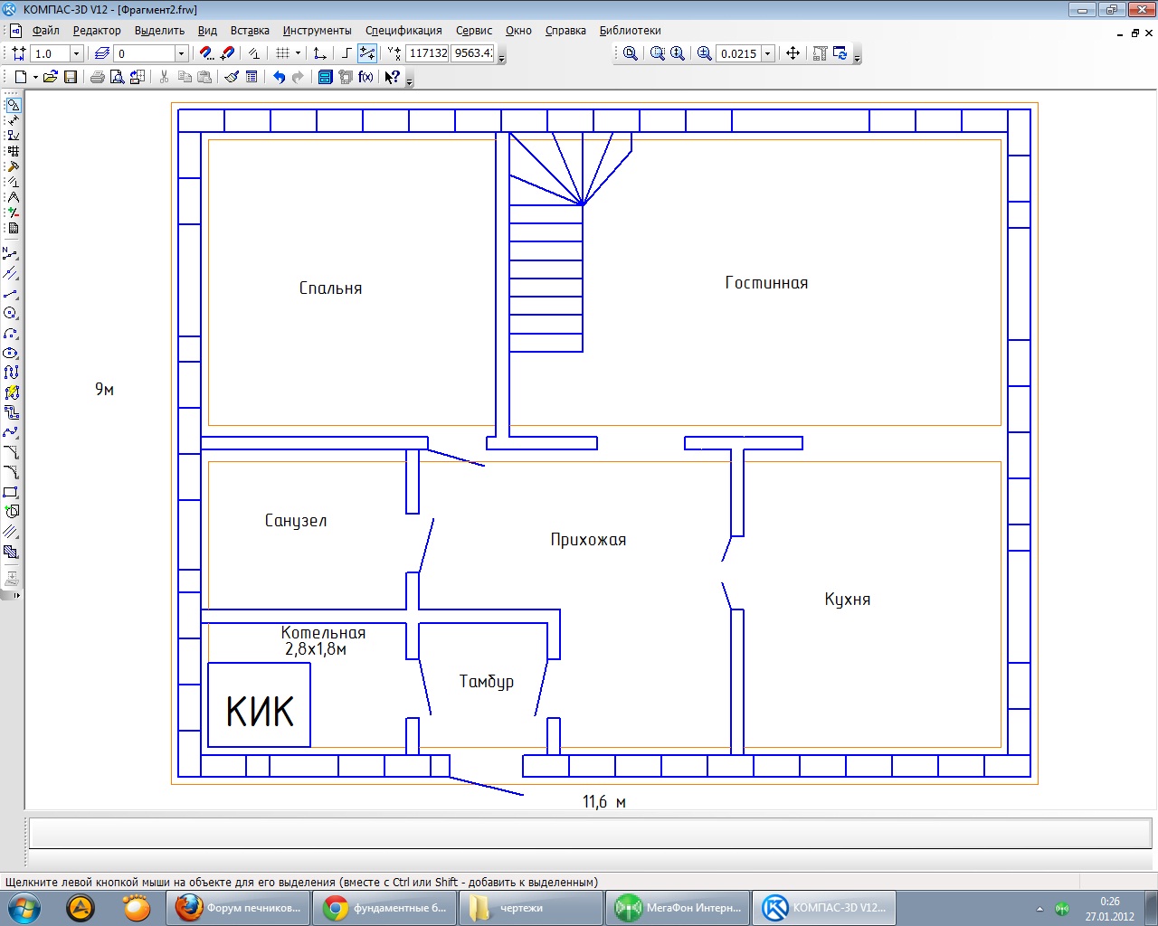Select the Circle drawing tool
The width and height of the screenshot is (1158, 926).
(x=11, y=314)
